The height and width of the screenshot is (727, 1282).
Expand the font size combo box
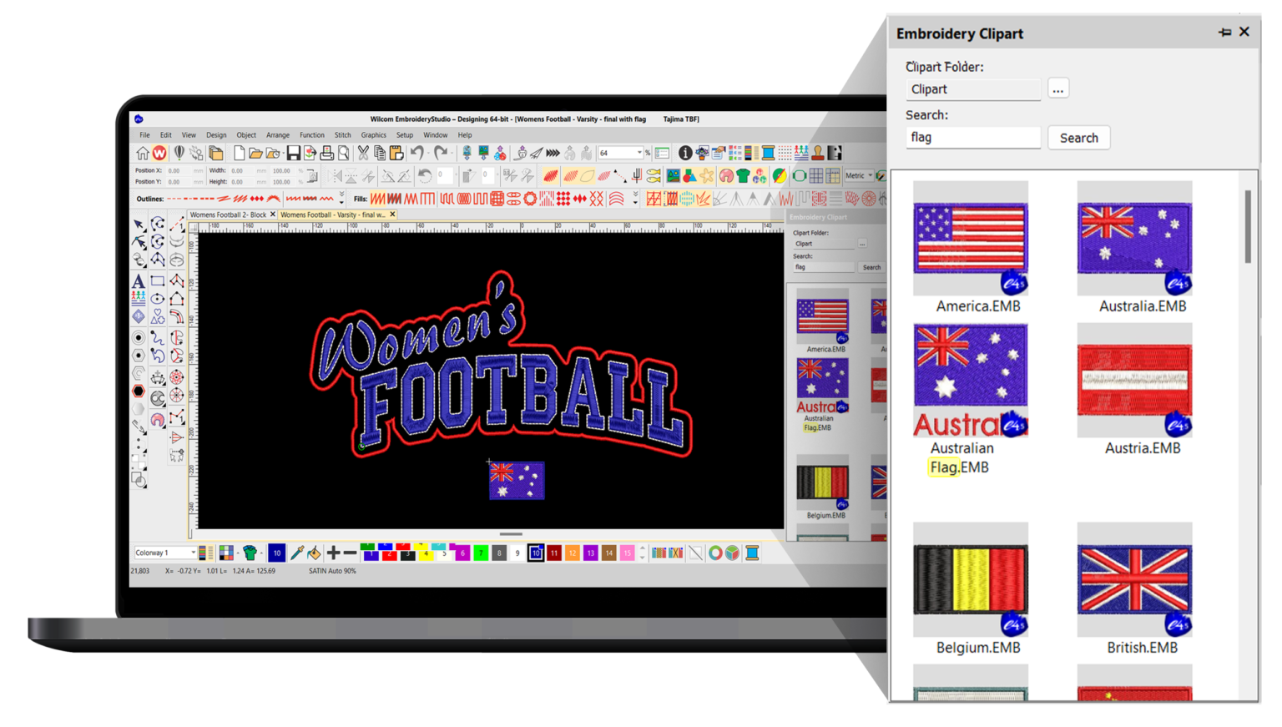coord(640,153)
